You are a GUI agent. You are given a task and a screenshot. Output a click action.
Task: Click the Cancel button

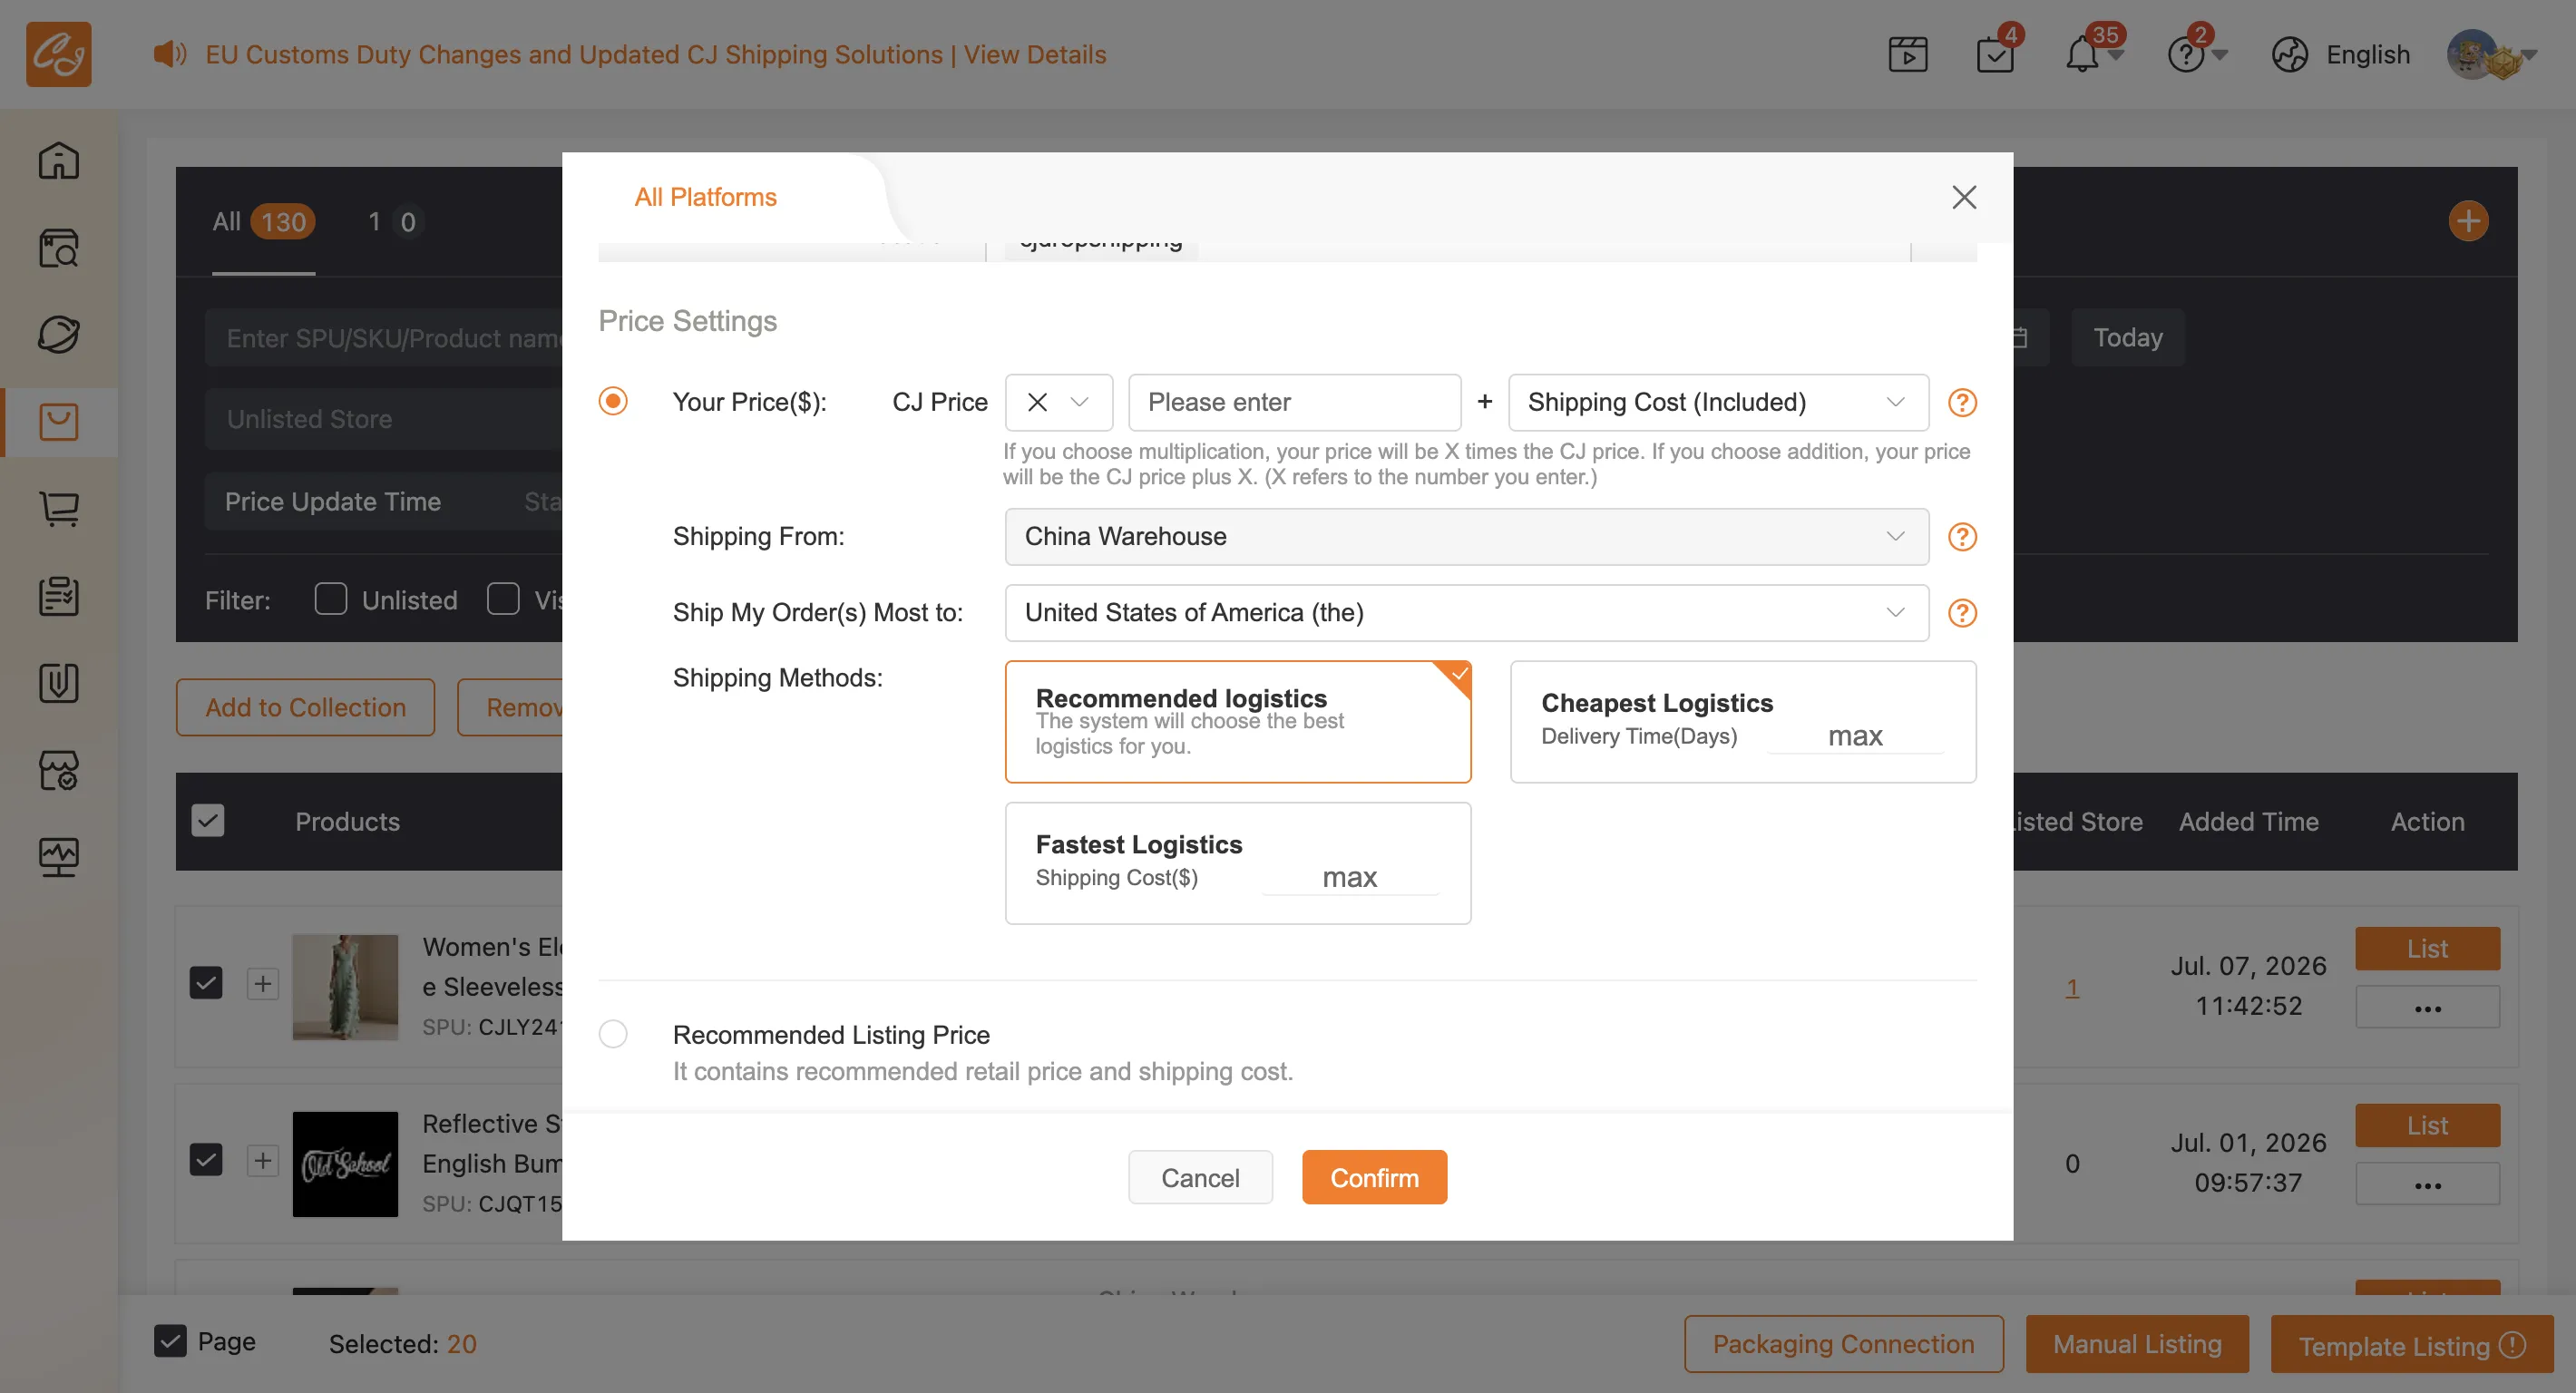point(1200,1177)
